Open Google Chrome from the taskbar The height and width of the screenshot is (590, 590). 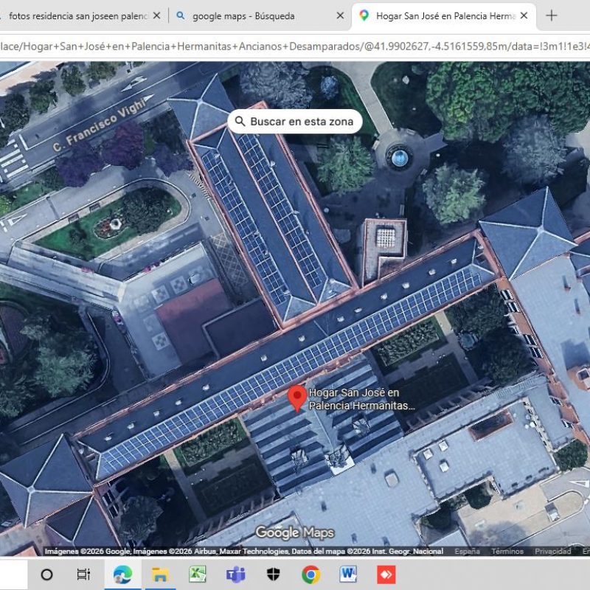310,575
